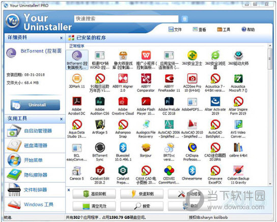
Task: Click the Uninstall button for BitTorrent
Action: pyautogui.click(x=35, y=105)
